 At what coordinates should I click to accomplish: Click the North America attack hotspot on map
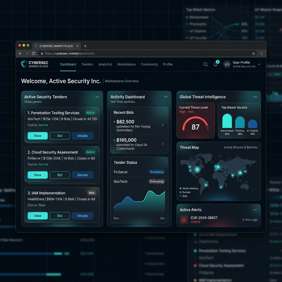point(197,169)
